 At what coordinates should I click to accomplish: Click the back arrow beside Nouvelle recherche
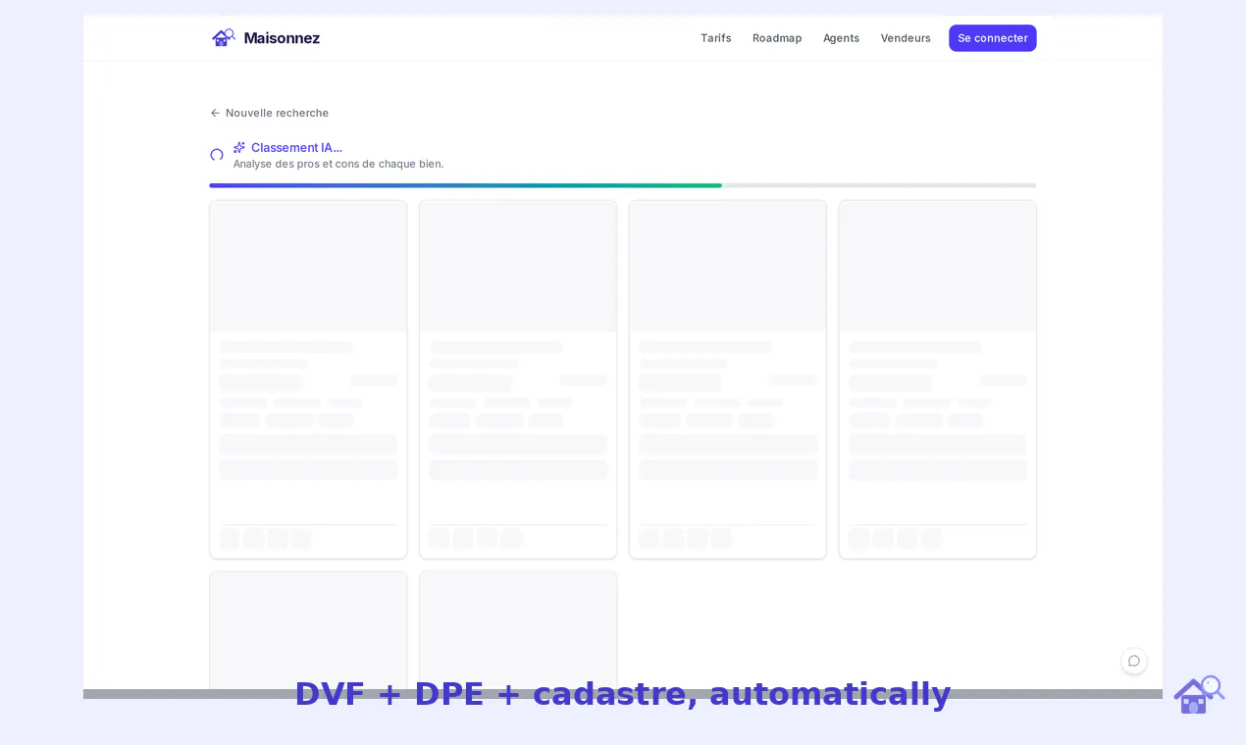(x=215, y=113)
